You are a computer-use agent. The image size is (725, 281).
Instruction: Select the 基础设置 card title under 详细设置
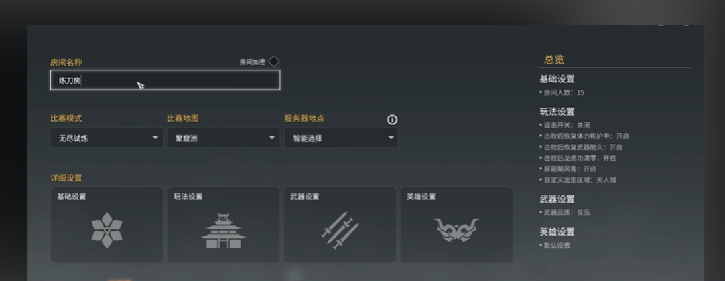[72, 197]
